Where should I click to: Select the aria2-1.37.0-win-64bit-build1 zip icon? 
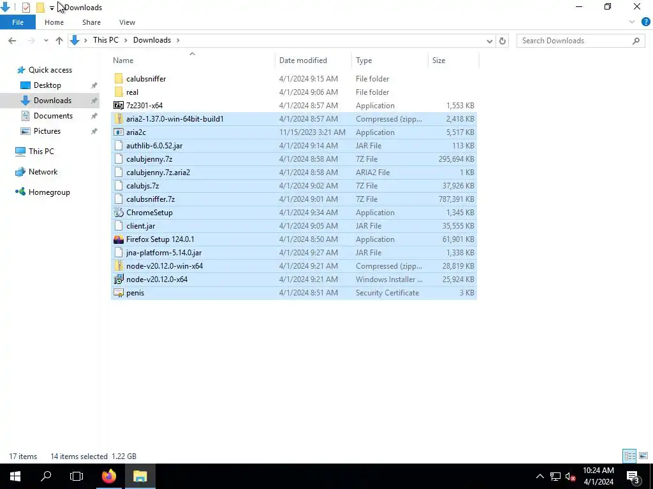tap(119, 119)
